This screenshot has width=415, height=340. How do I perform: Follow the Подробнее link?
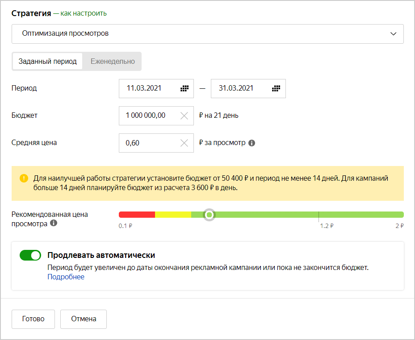[x=66, y=277]
